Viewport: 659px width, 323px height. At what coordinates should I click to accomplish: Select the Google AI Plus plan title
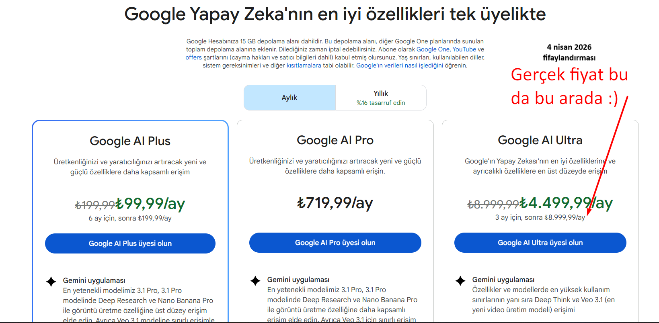point(130,141)
